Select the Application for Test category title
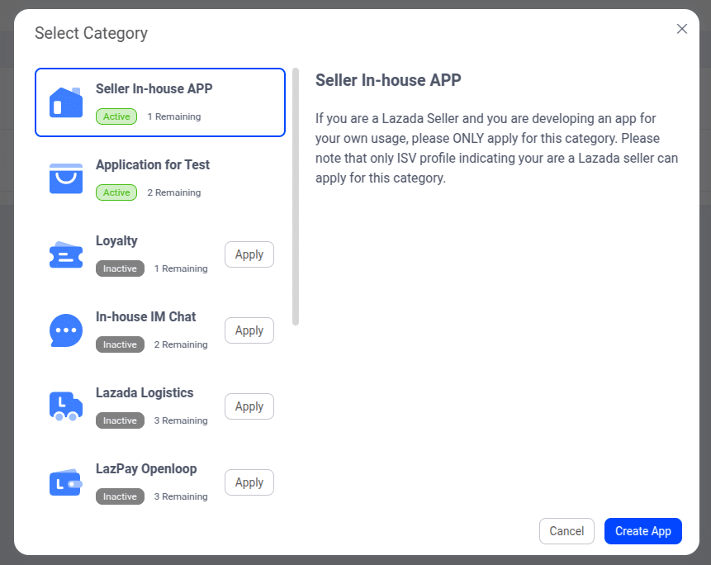711x565 pixels. tap(153, 164)
